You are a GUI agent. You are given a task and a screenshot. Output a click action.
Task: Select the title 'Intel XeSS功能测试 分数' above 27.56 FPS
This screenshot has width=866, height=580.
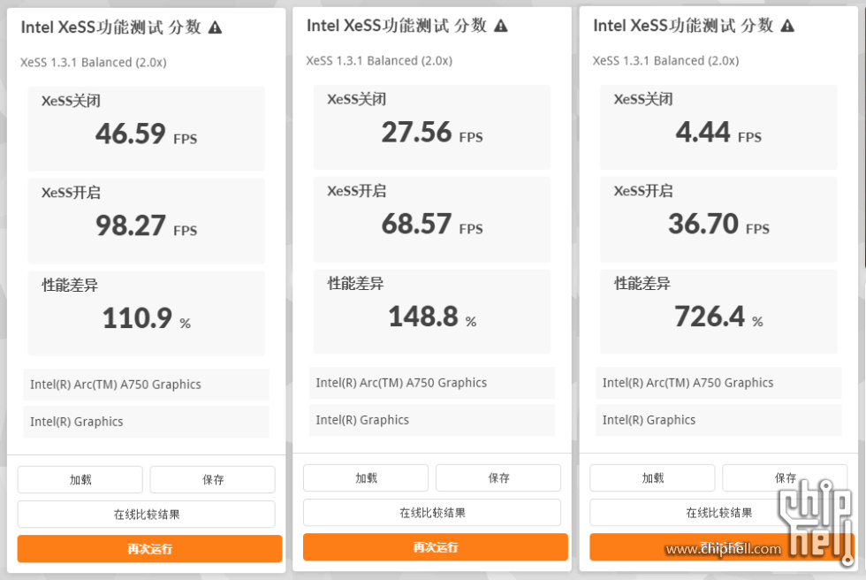pos(397,26)
